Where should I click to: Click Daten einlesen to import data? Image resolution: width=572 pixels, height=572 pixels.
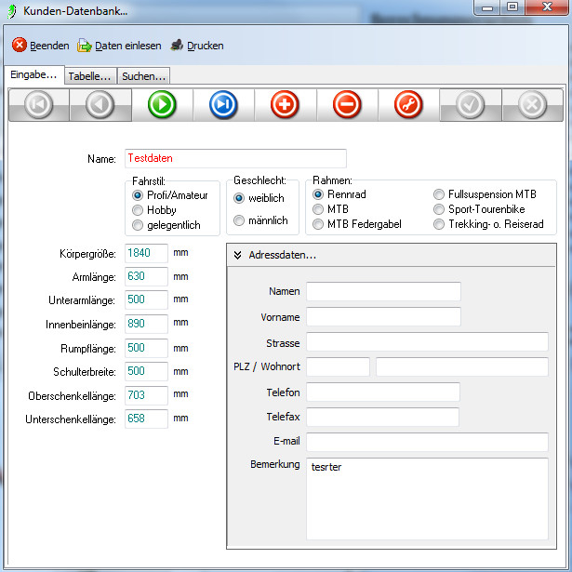[x=120, y=45]
